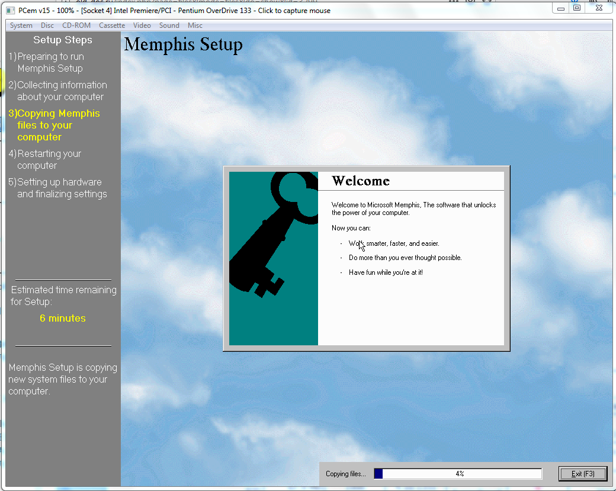The width and height of the screenshot is (616, 491).
Task: Click 'Do more than you ever thought possible.'
Action: pyautogui.click(x=405, y=258)
